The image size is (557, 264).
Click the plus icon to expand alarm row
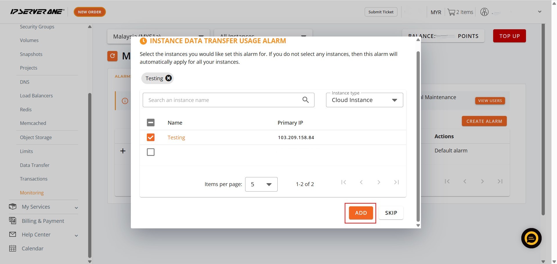tap(123, 151)
